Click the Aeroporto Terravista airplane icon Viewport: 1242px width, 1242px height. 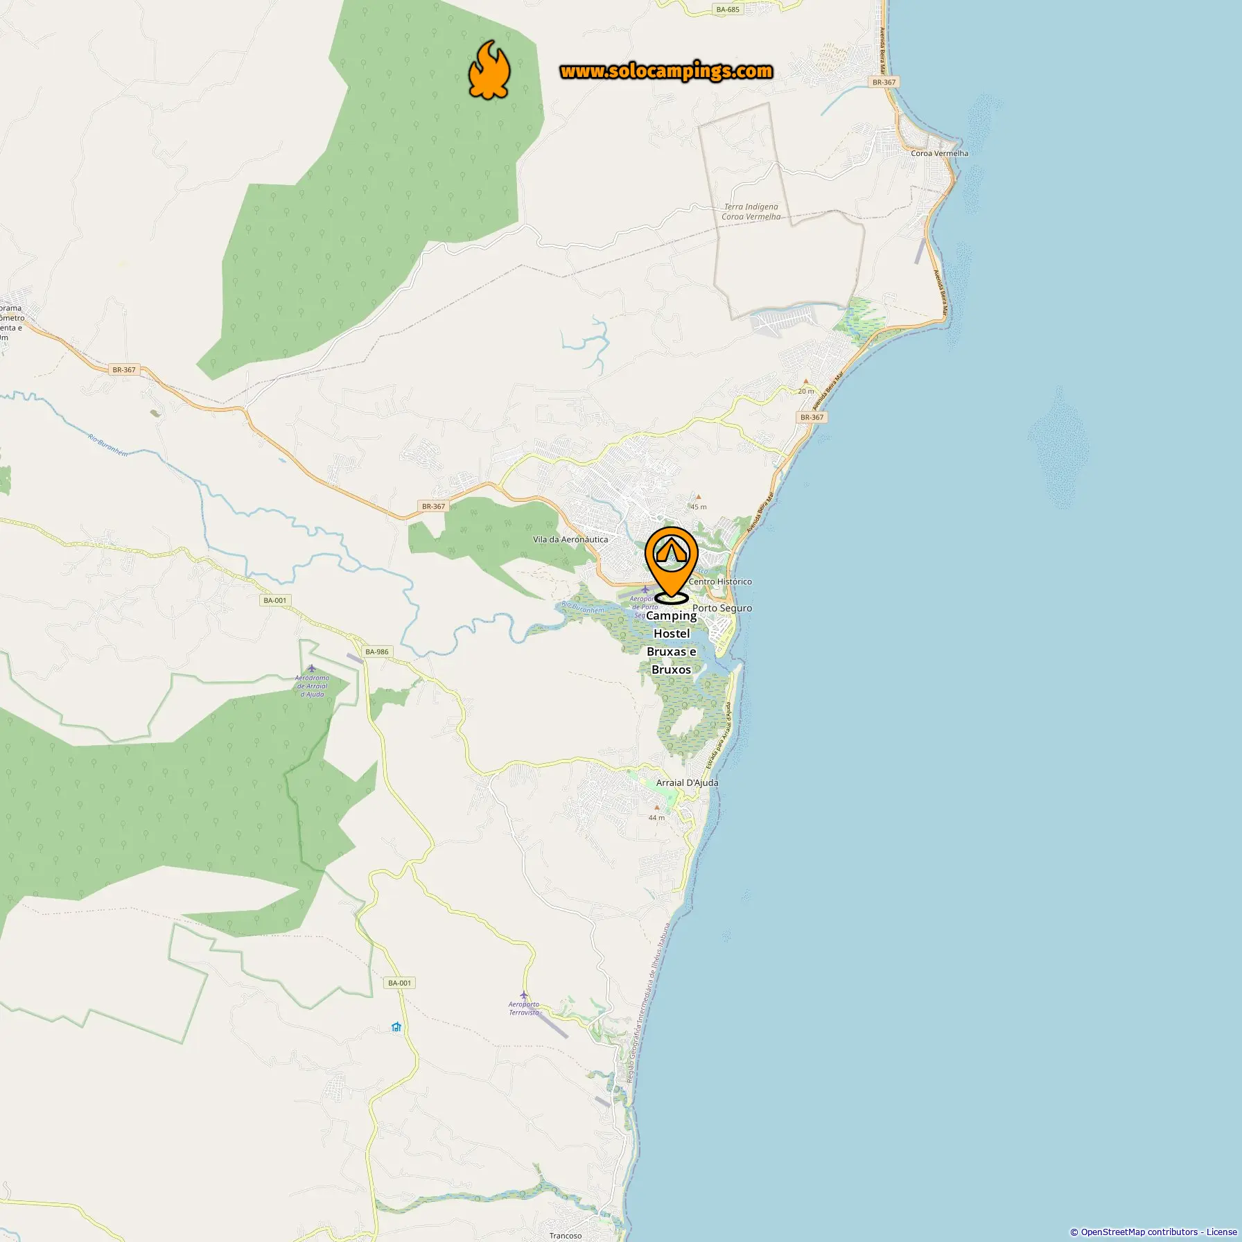pos(523,995)
